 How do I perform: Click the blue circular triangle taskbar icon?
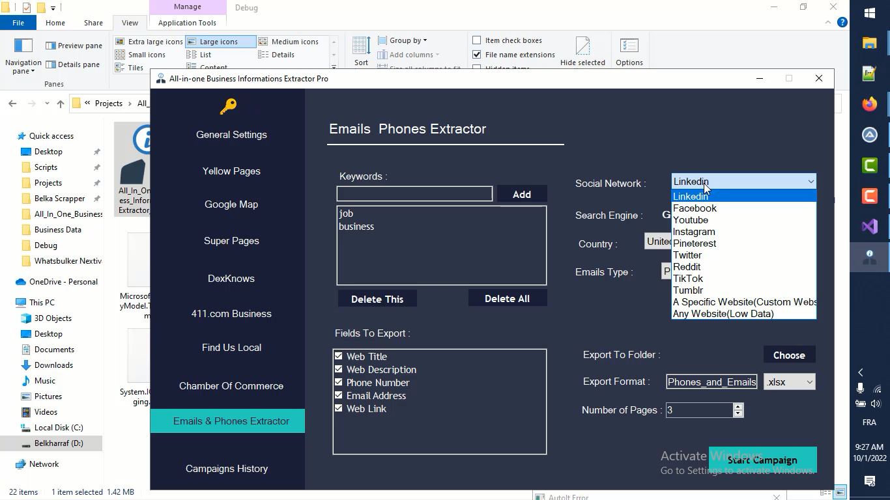click(870, 135)
